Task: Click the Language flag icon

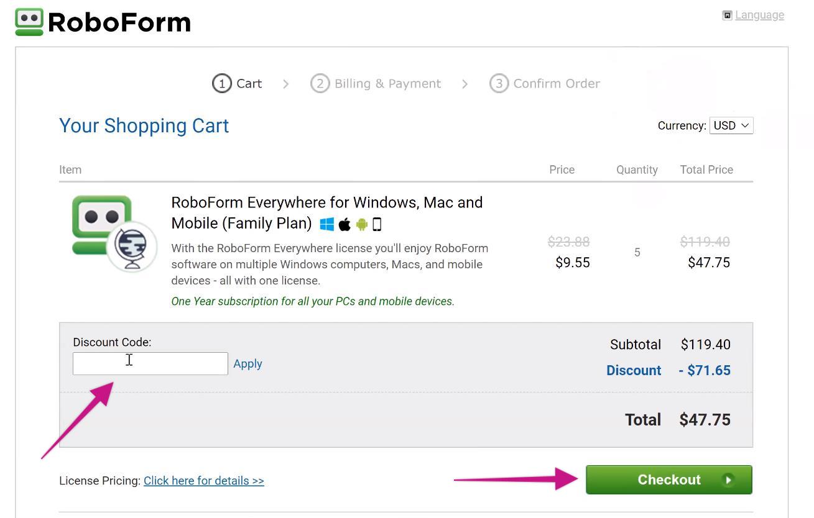Action: click(x=726, y=15)
